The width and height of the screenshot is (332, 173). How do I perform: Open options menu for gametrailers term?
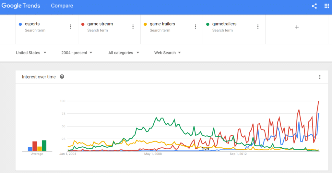pyautogui.click(x=258, y=27)
